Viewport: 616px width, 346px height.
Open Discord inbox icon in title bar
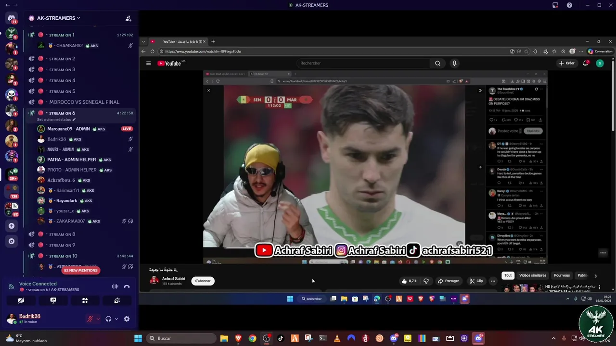pyautogui.click(x=555, y=5)
